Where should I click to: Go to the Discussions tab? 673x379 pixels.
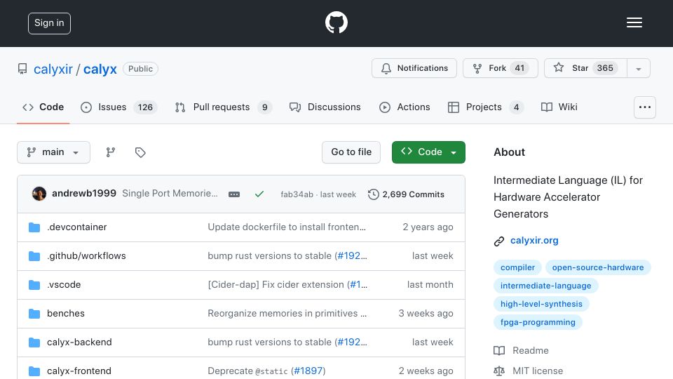[x=325, y=107]
